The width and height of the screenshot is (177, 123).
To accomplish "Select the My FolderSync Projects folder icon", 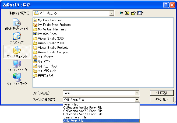I will 35,25.
